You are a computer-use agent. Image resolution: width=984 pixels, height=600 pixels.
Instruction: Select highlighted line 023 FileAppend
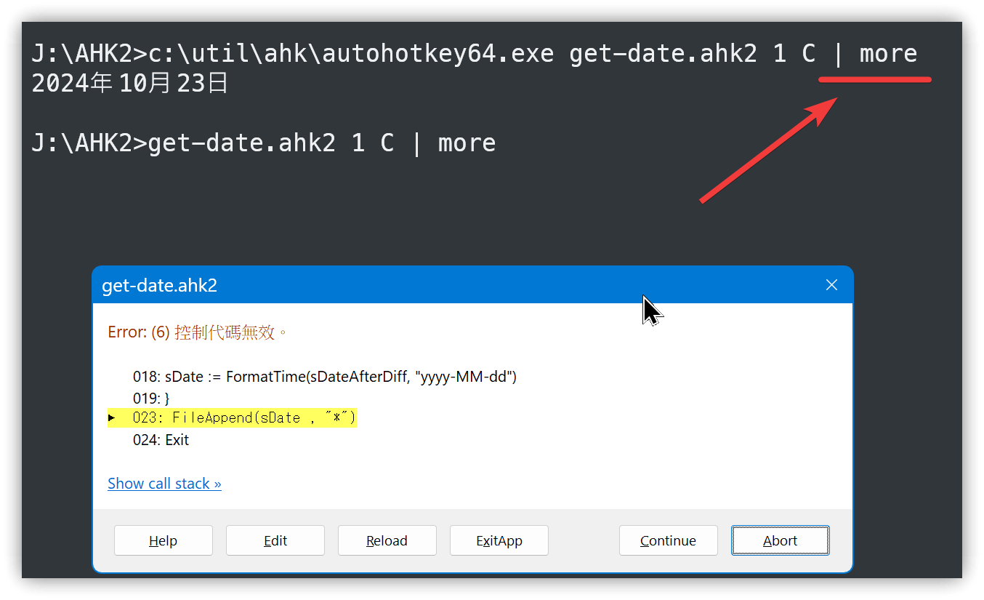(x=232, y=417)
